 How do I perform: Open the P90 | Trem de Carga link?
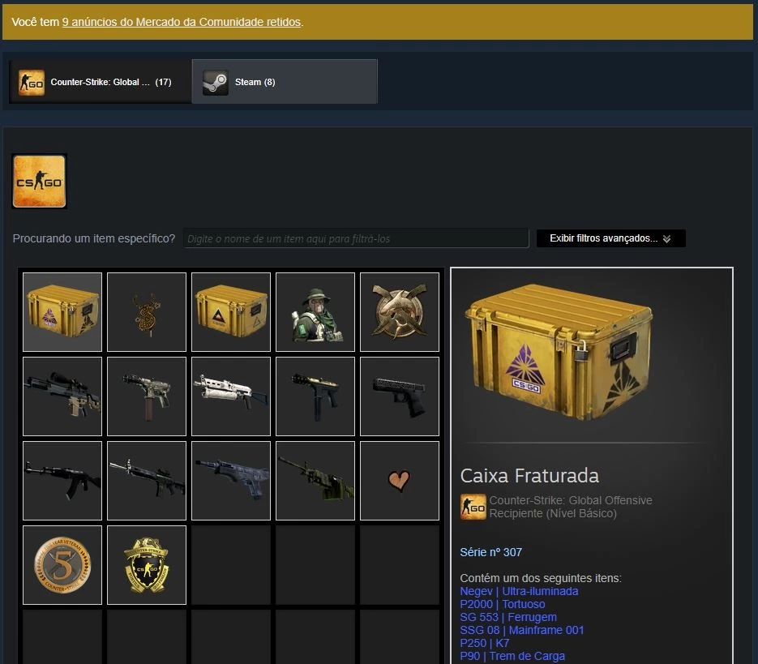(512, 656)
